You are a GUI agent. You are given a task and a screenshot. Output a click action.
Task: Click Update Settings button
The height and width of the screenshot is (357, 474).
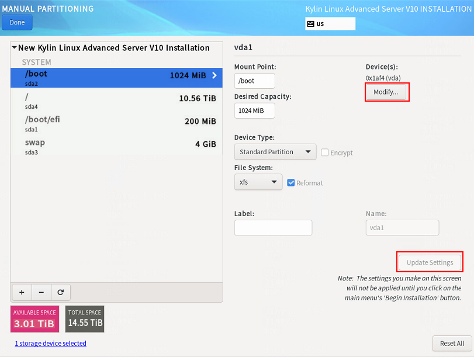pos(430,262)
